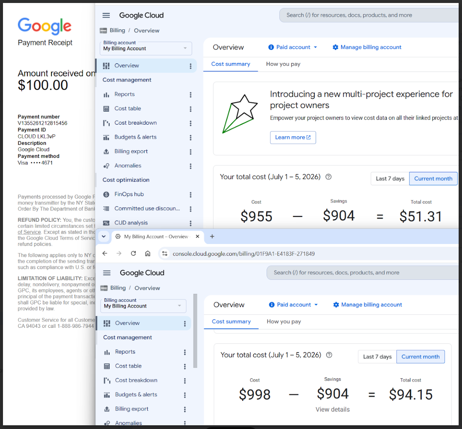Open Billing export in lower window sidebar

click(132, 409)
